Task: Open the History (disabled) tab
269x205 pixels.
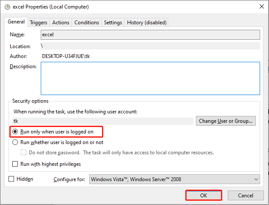Action: (x=147, y=23)
